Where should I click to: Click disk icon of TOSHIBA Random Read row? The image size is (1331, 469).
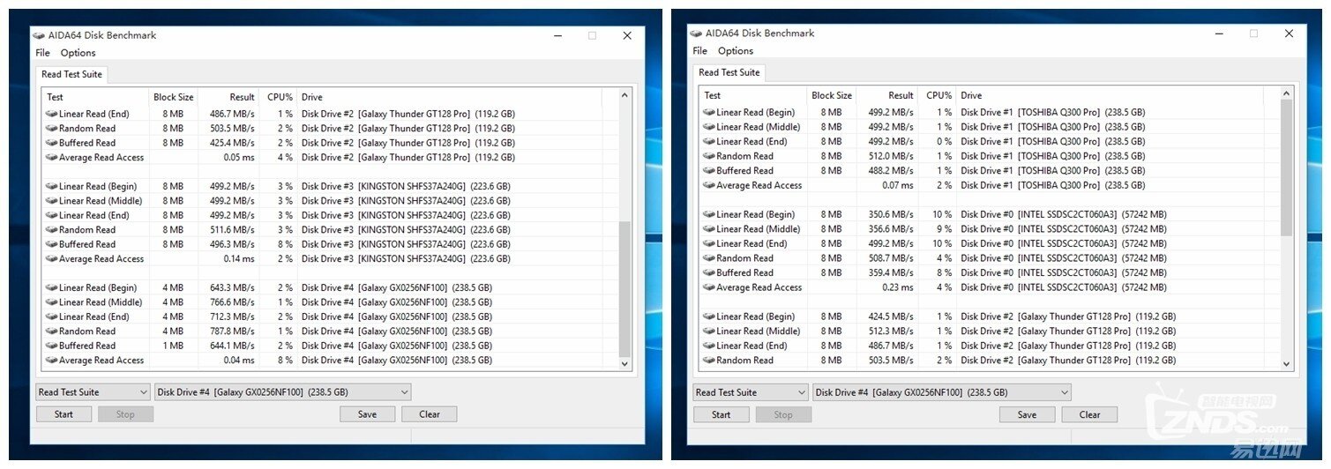[x=709, y=156]
